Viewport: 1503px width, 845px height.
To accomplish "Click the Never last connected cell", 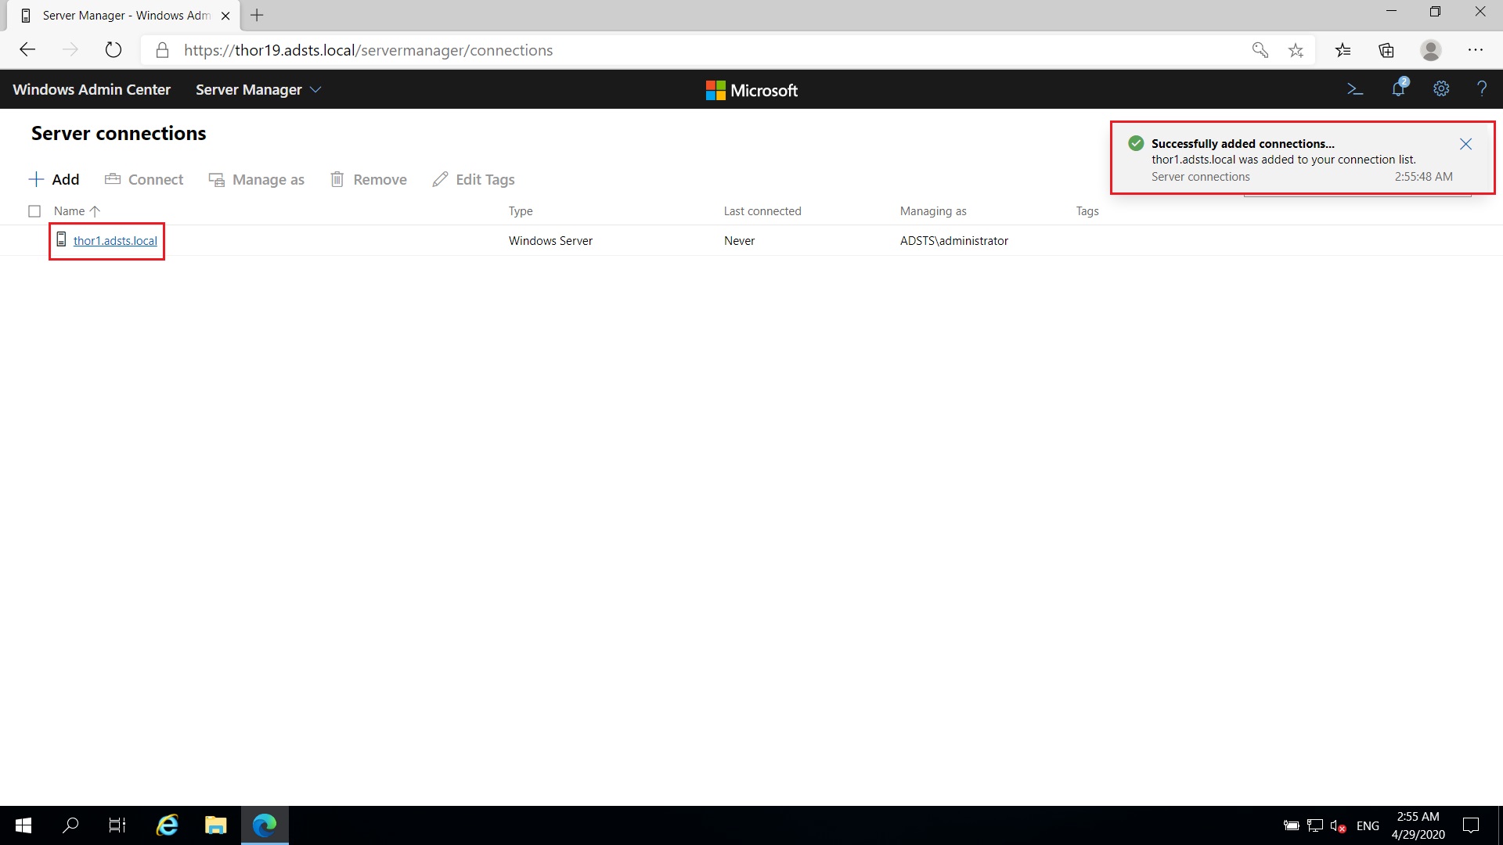I will coord(740,241).
